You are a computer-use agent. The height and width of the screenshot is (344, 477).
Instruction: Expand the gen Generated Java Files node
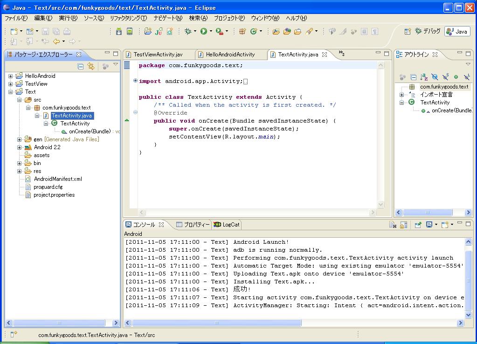pos(20,140)
